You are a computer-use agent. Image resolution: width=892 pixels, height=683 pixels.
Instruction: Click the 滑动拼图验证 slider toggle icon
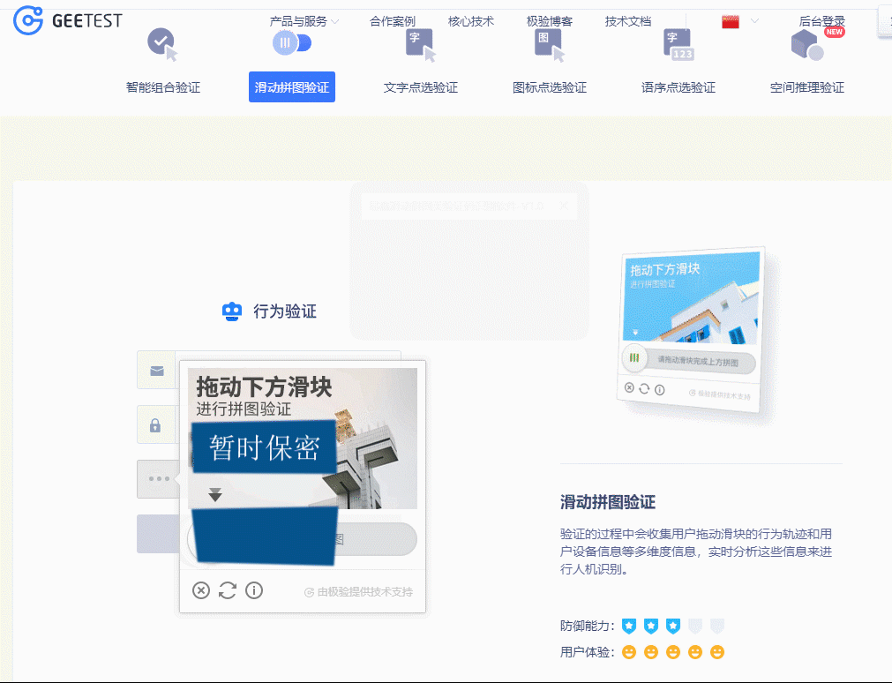(x=291, y=41)
